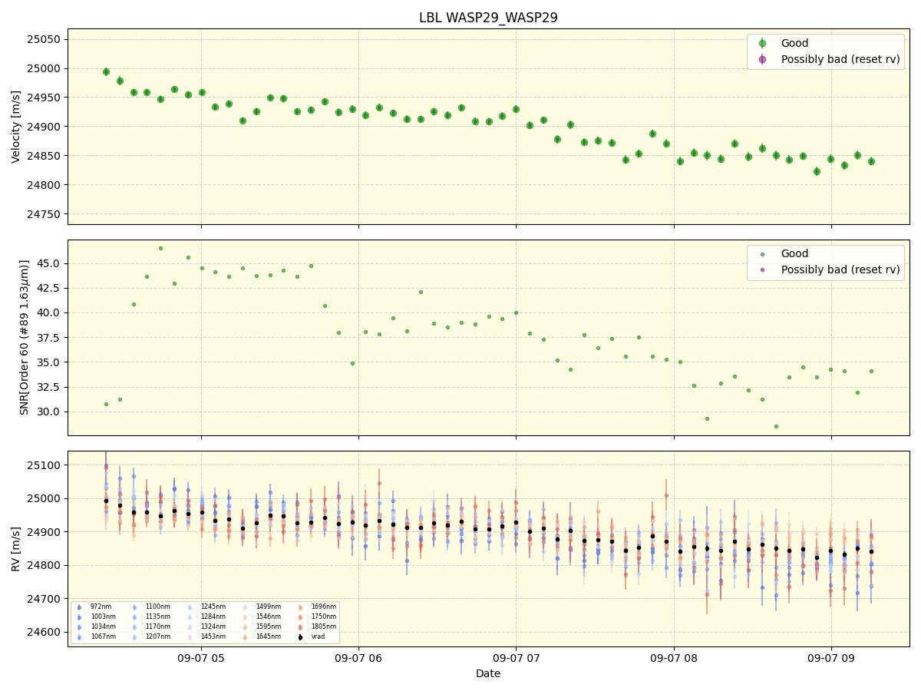
Task: Click the RV [m/s] axis label
Action: 16,548
